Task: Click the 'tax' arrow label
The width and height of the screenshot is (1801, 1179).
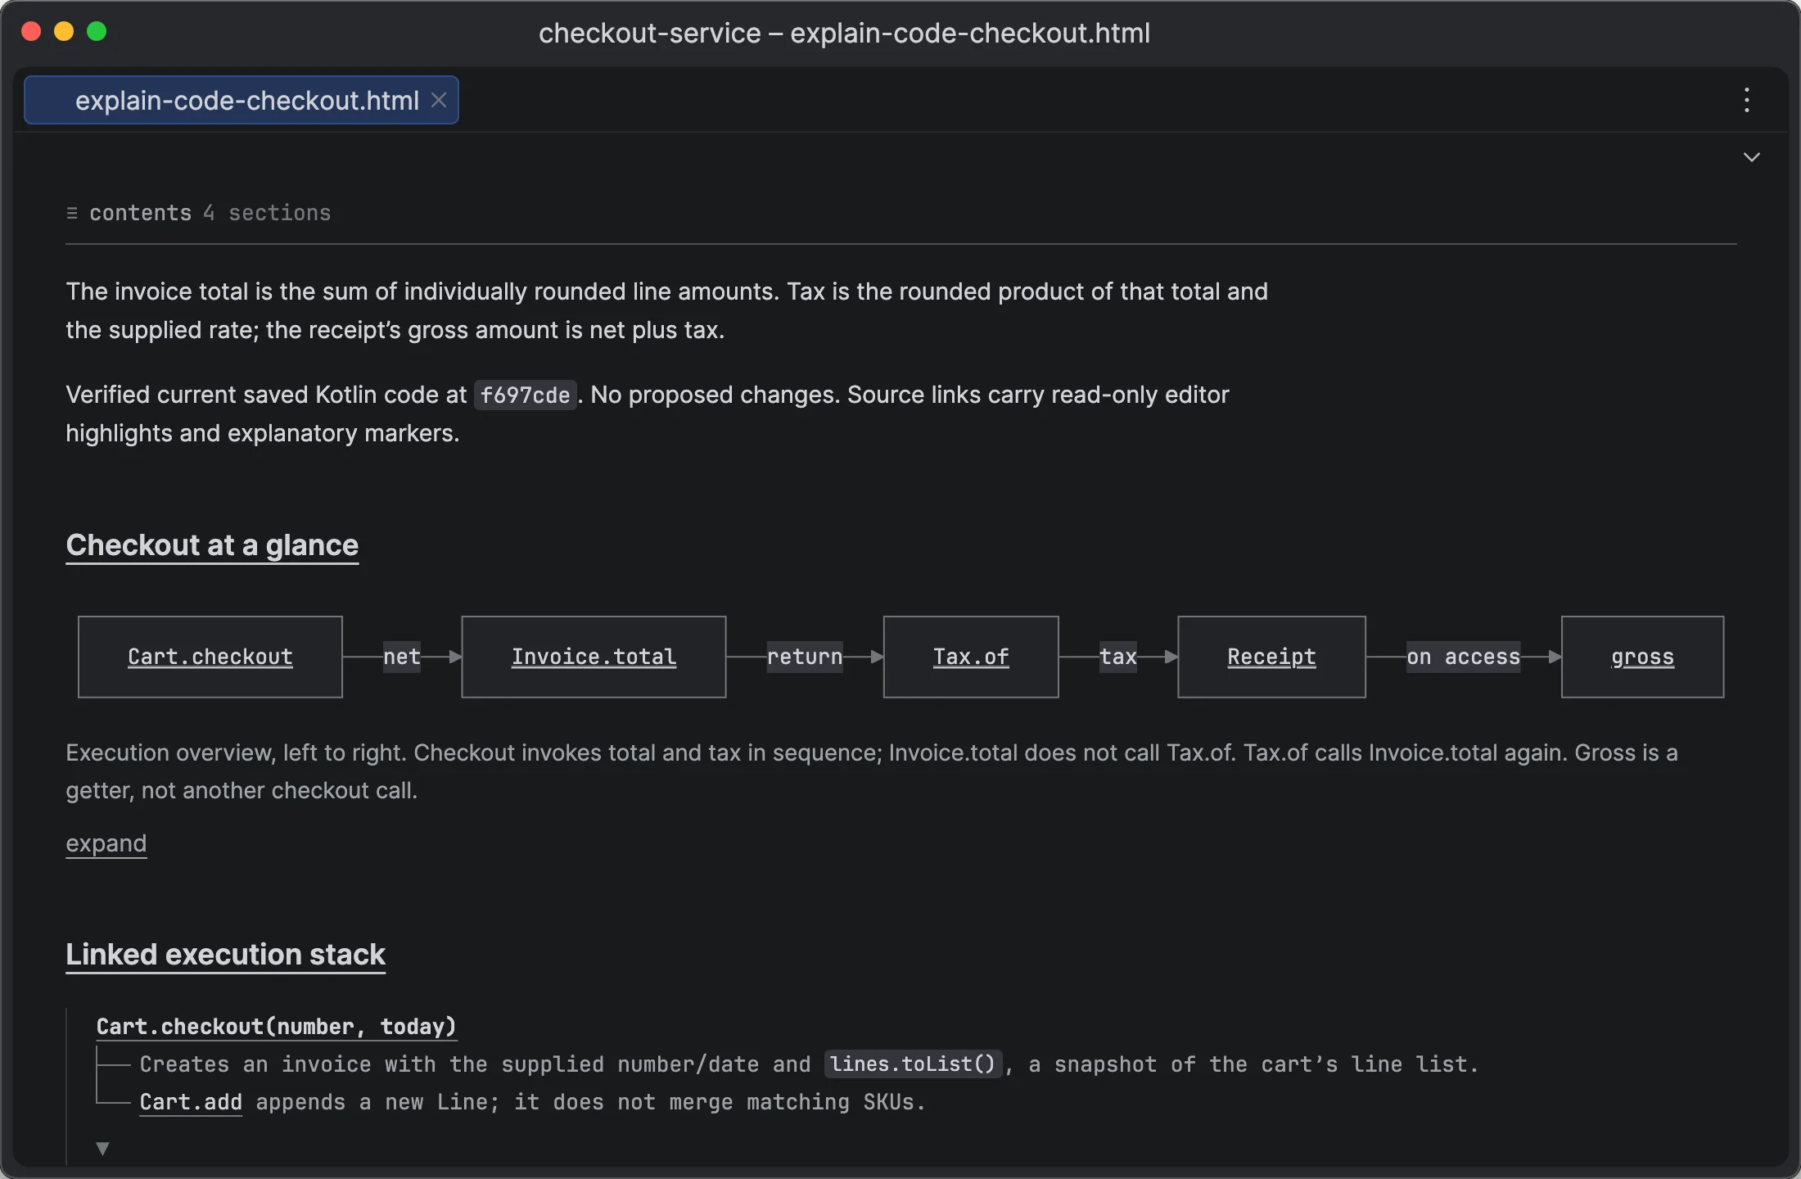Action: click(1118, 657)
